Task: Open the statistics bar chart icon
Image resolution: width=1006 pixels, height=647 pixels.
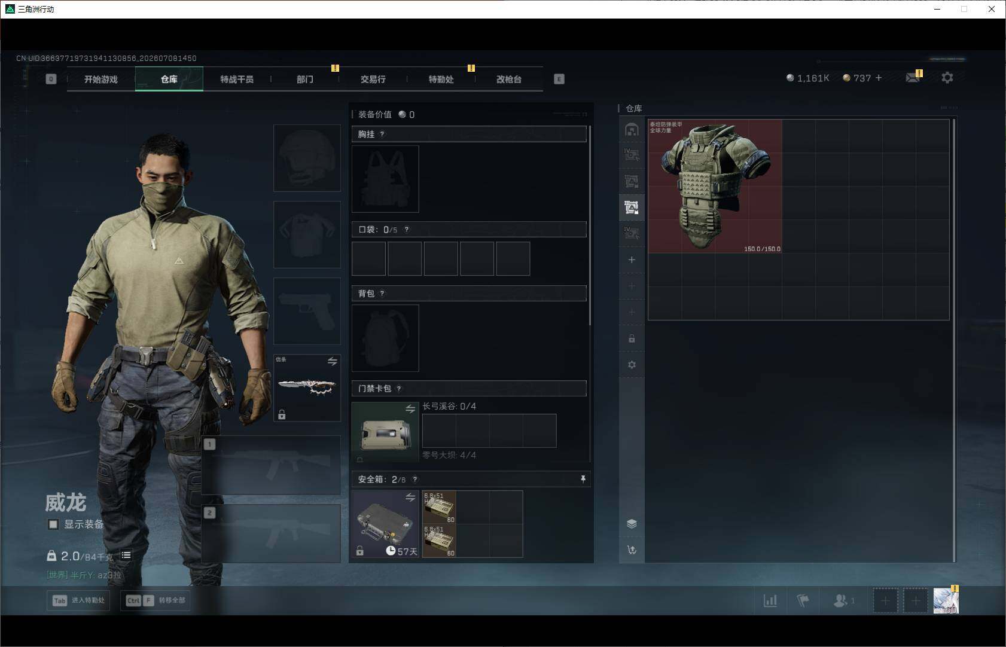Action: pyautogui.click(x=770, y=600)
